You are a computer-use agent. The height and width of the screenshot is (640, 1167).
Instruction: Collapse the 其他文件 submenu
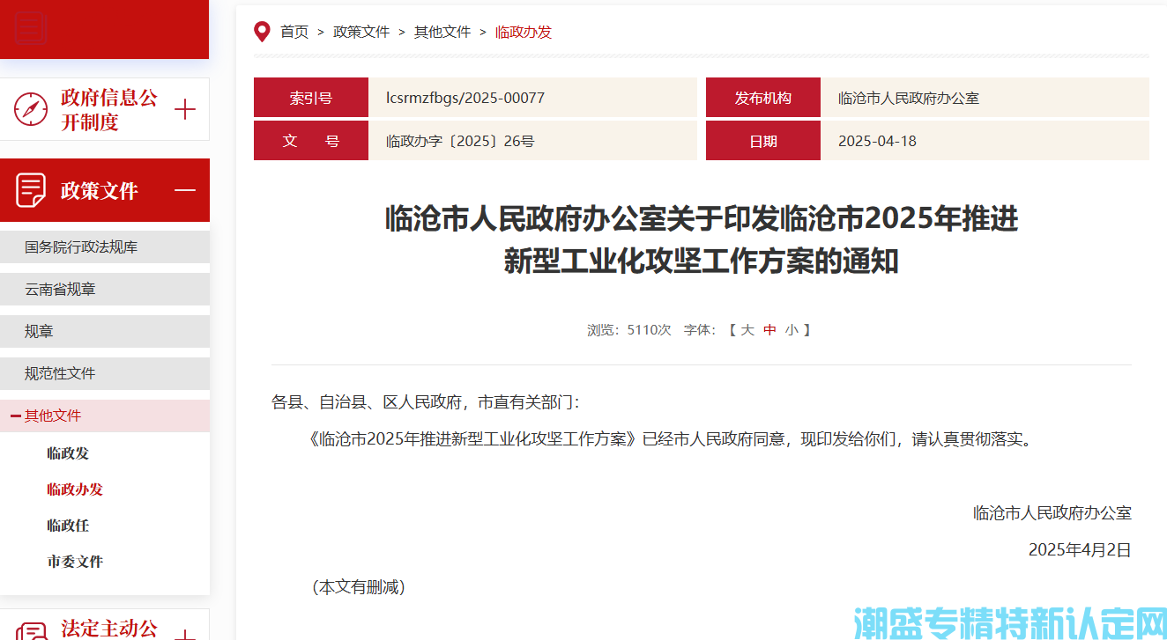[x=16, y=416]
